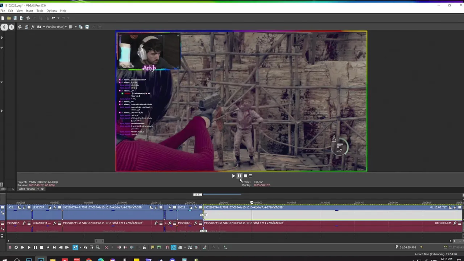Image resolution: width=464 pixels, height=261 pixels.
Task: Open the Undo history dropdown arrow
Action: [x=58, y=18]
